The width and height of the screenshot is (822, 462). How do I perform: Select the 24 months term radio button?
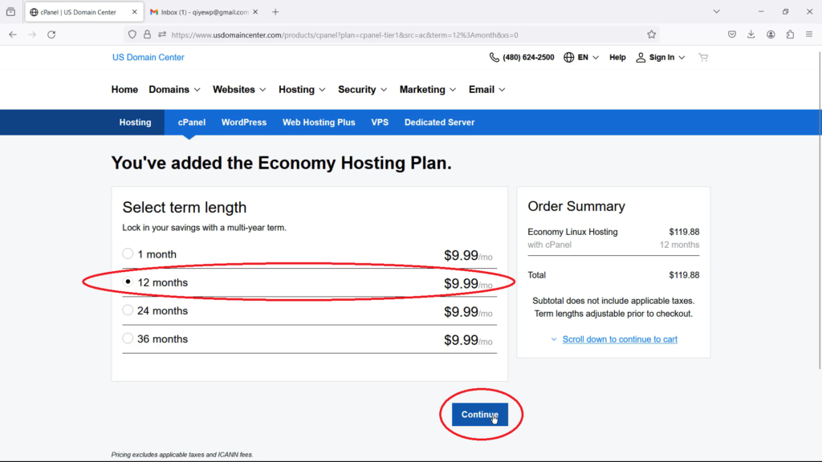click(128, 310)
